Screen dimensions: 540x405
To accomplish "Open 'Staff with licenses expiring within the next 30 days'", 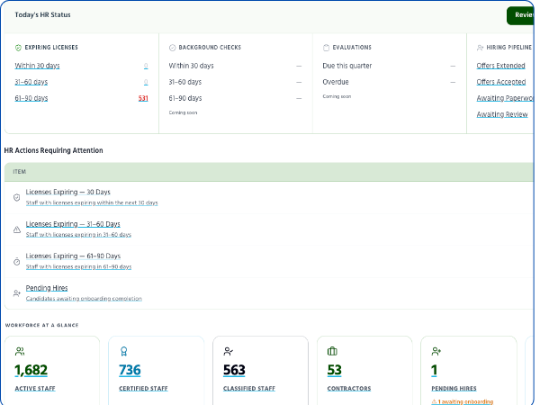I will (x=92, y=202).
